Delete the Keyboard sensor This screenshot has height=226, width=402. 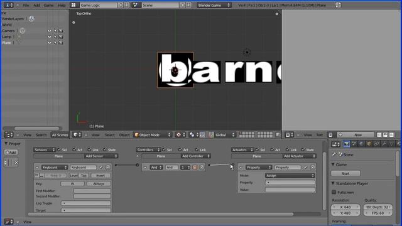click(x=108, y=168)
